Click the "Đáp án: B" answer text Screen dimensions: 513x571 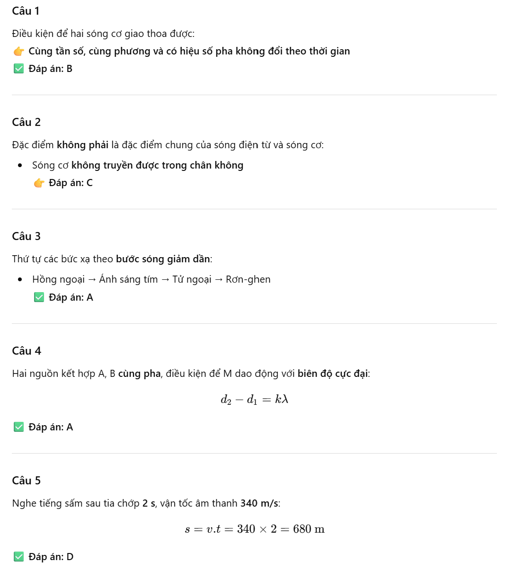(50, 69)
